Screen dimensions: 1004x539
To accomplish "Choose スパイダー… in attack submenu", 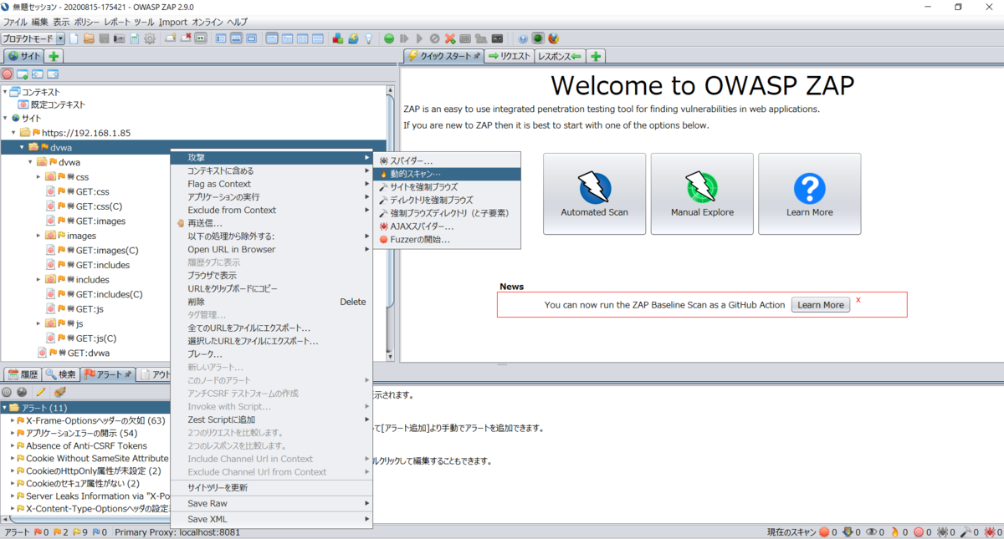I will pyautogui.click(x=447, y=160).
